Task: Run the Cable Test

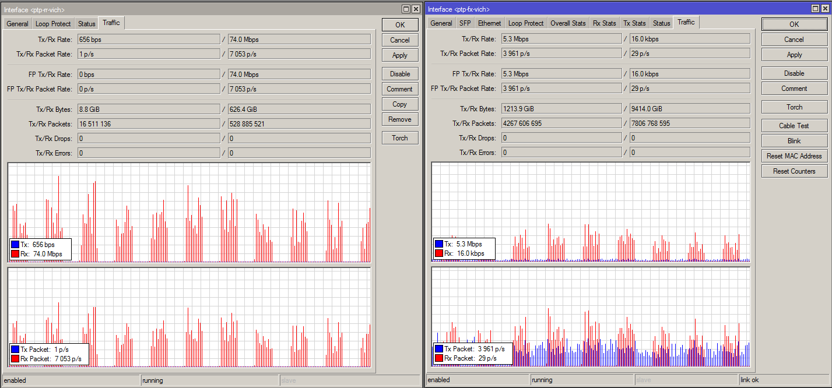Action: click(x=794, y=126)
